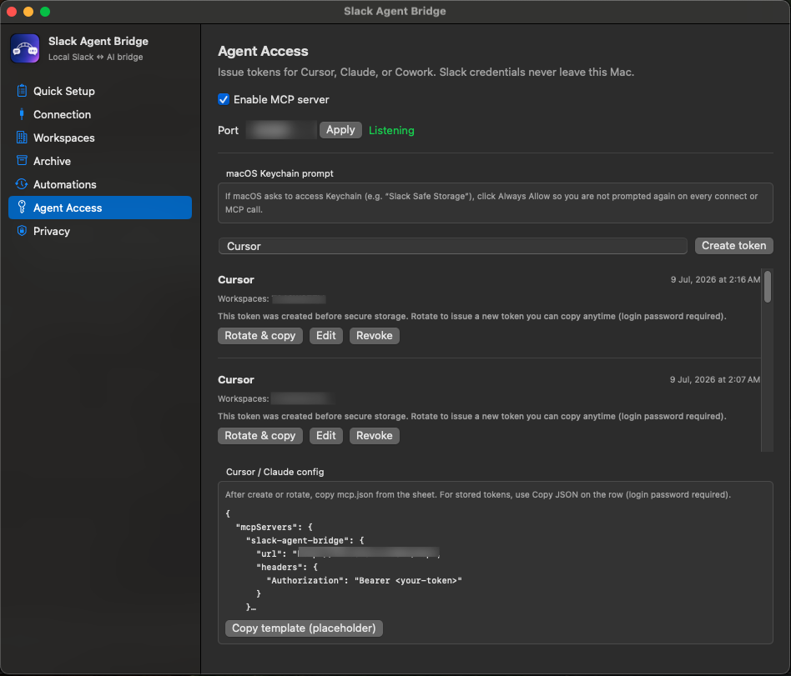Go to the Connection section
This screenshot has width=791, height=676.
point(100,114)
